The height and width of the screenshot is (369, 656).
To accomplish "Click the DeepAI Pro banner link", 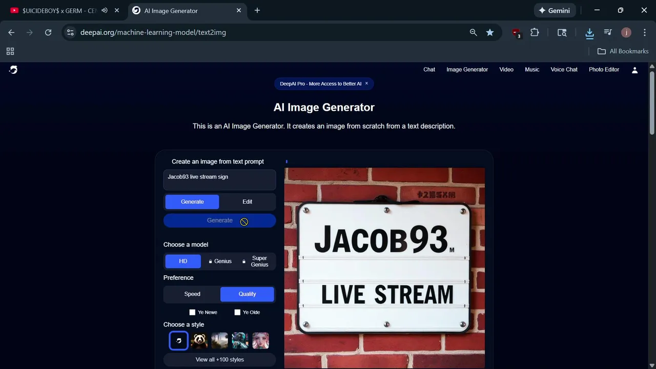I will click(x=320, y=84).
